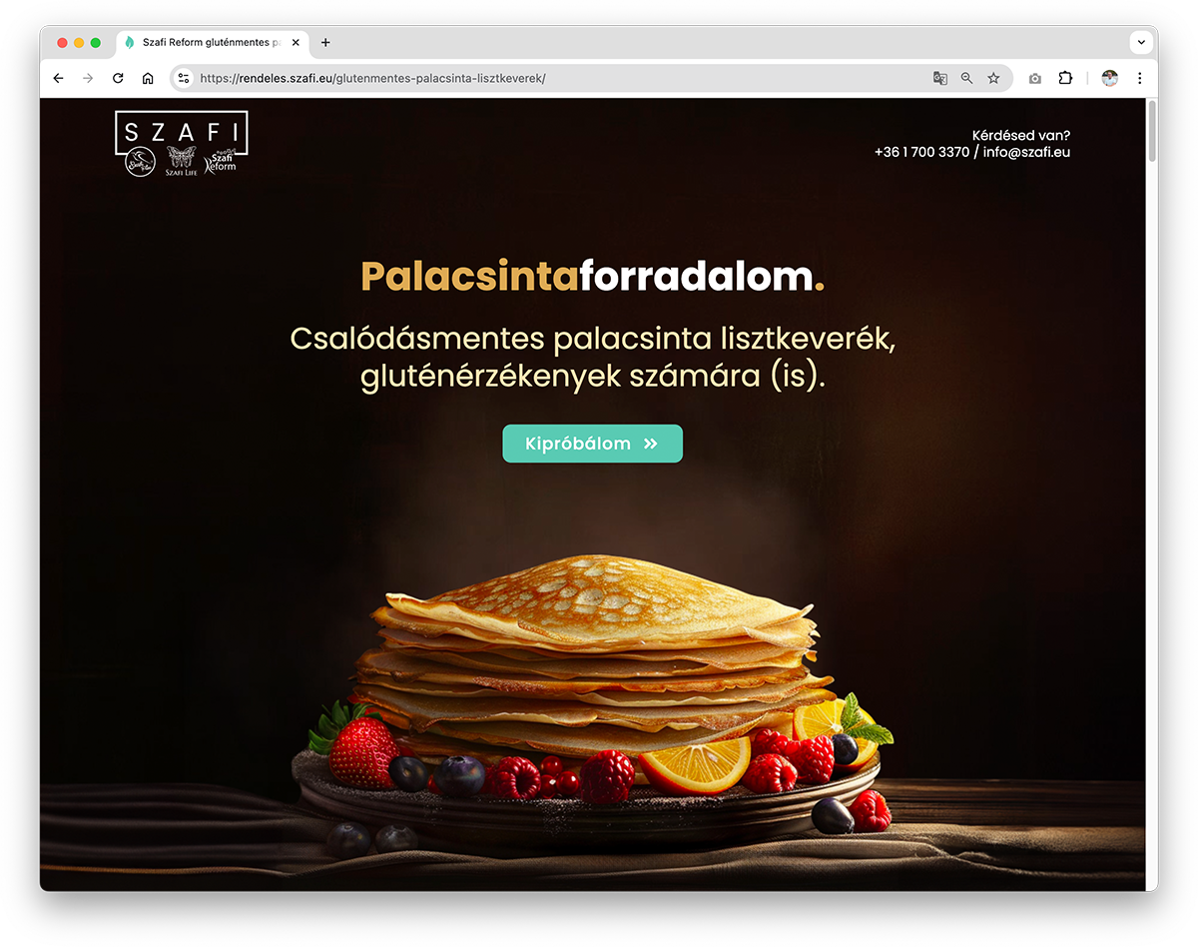The height and width of the screenshot is (947, 1198).
Task: Open the profile avatar menu
Action: (1109, 78)
